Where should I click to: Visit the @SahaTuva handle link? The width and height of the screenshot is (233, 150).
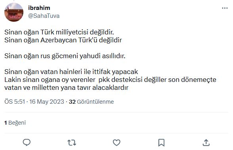click(44, 16)
